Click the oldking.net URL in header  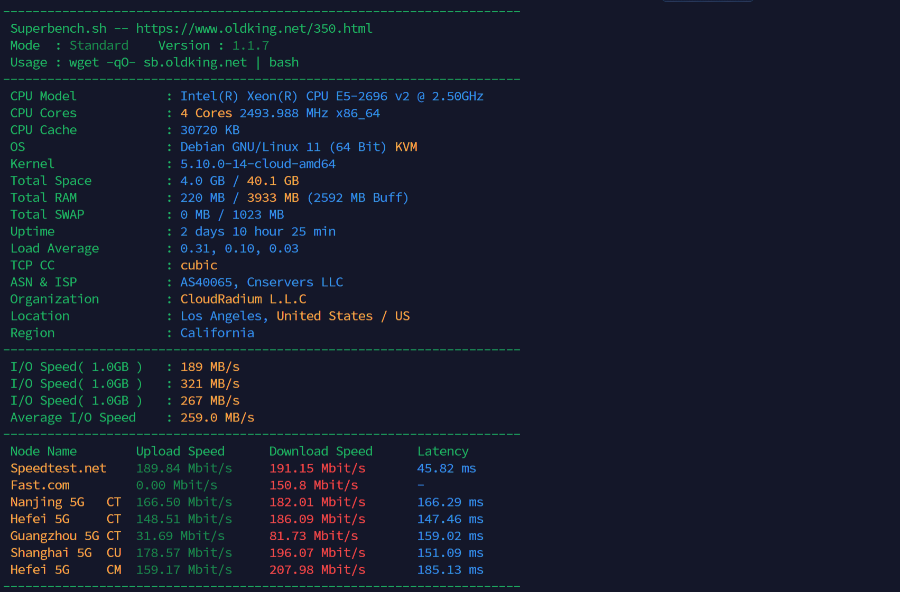tap(254, 29)
